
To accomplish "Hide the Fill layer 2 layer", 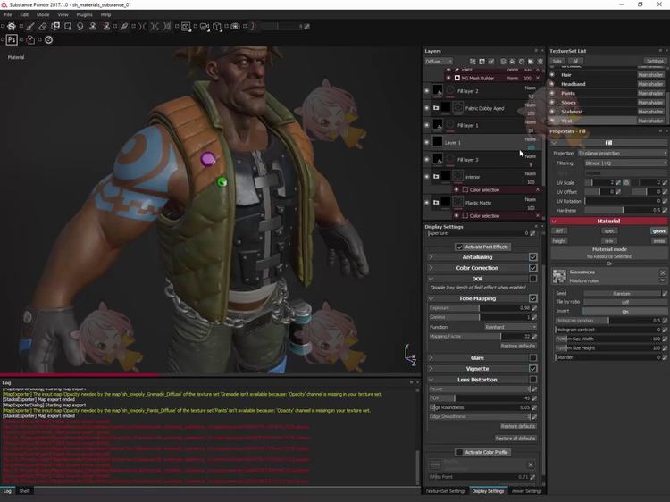I will click(427, 91).
